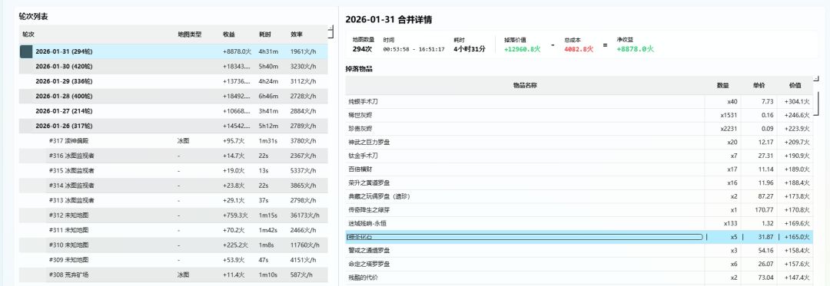Click the 54.16 unit price cell
830x286 pixels.
[765, 250]
